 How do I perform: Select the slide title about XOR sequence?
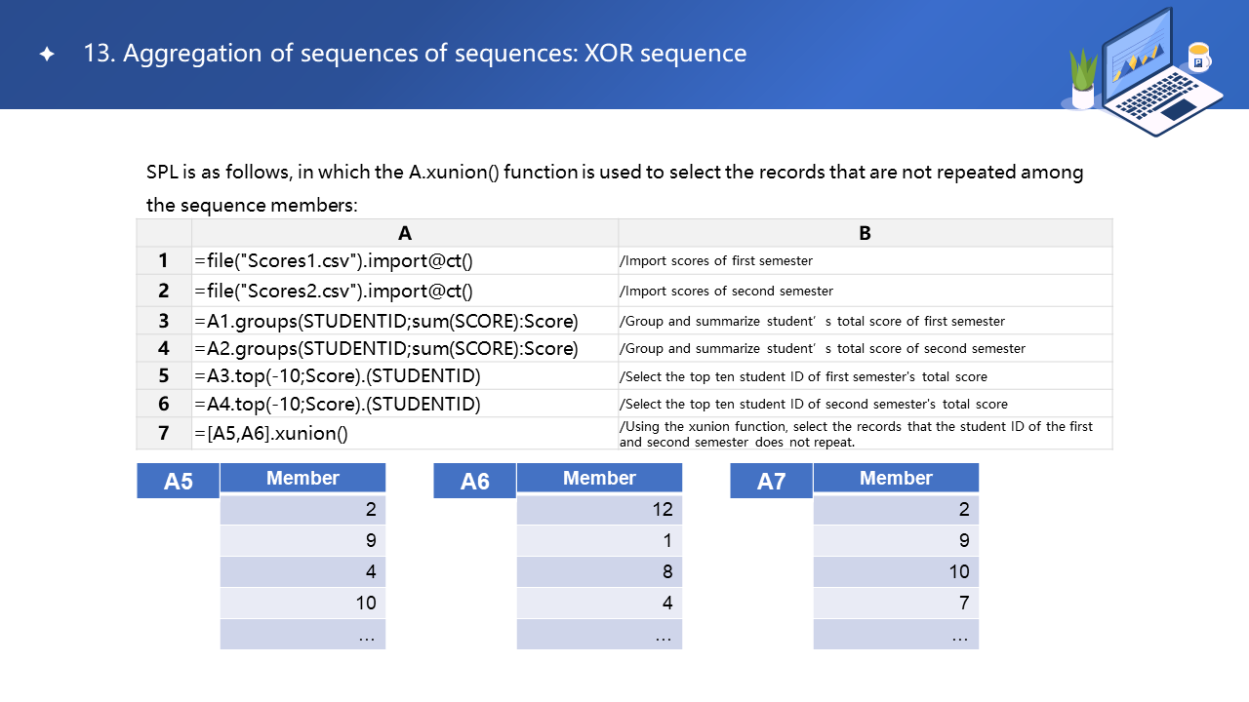tap(415, 54)
